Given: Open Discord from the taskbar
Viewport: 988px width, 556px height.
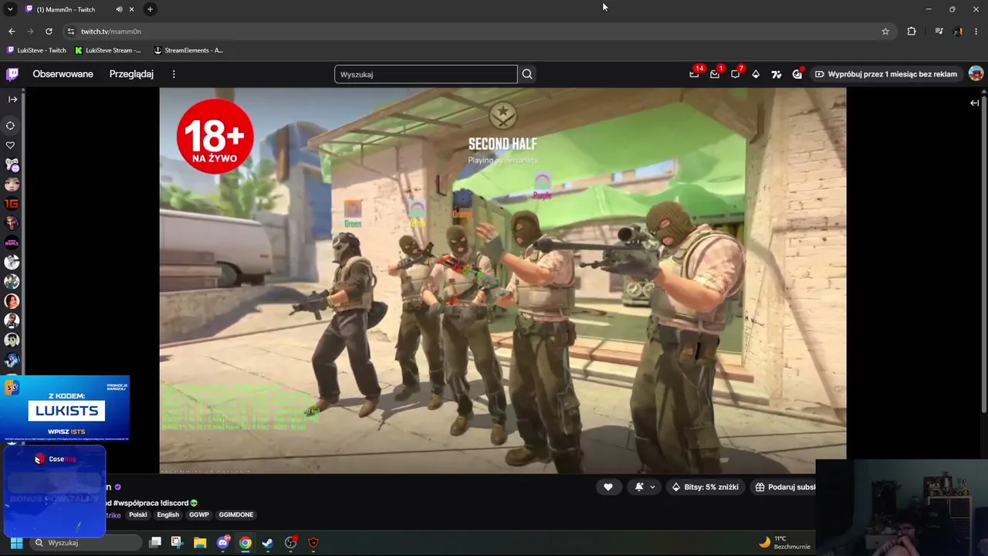Looking at the screenshot, I should pos(223,543).
